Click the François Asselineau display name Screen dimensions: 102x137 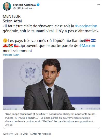25,5
